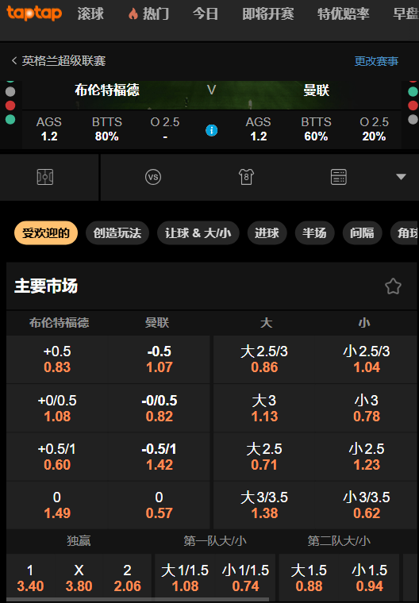Click the 布伦特福德 team name in banner
The height and width of the screenshot is (603, 419).
click(x=107, y=90)
